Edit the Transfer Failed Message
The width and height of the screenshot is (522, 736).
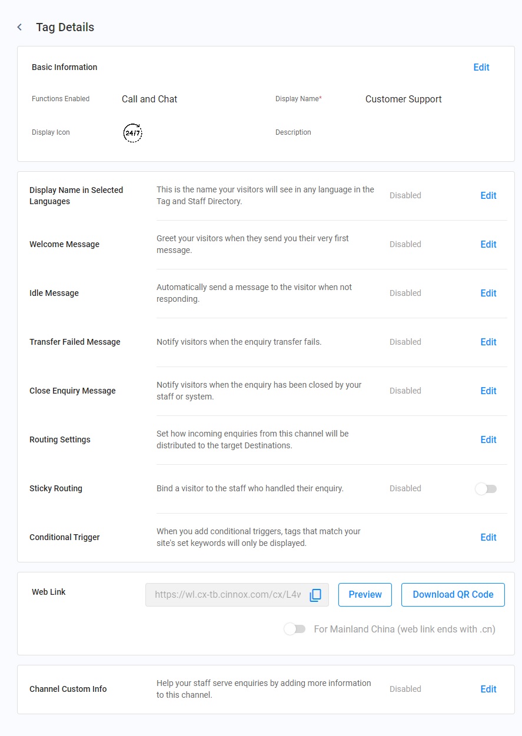488,342
